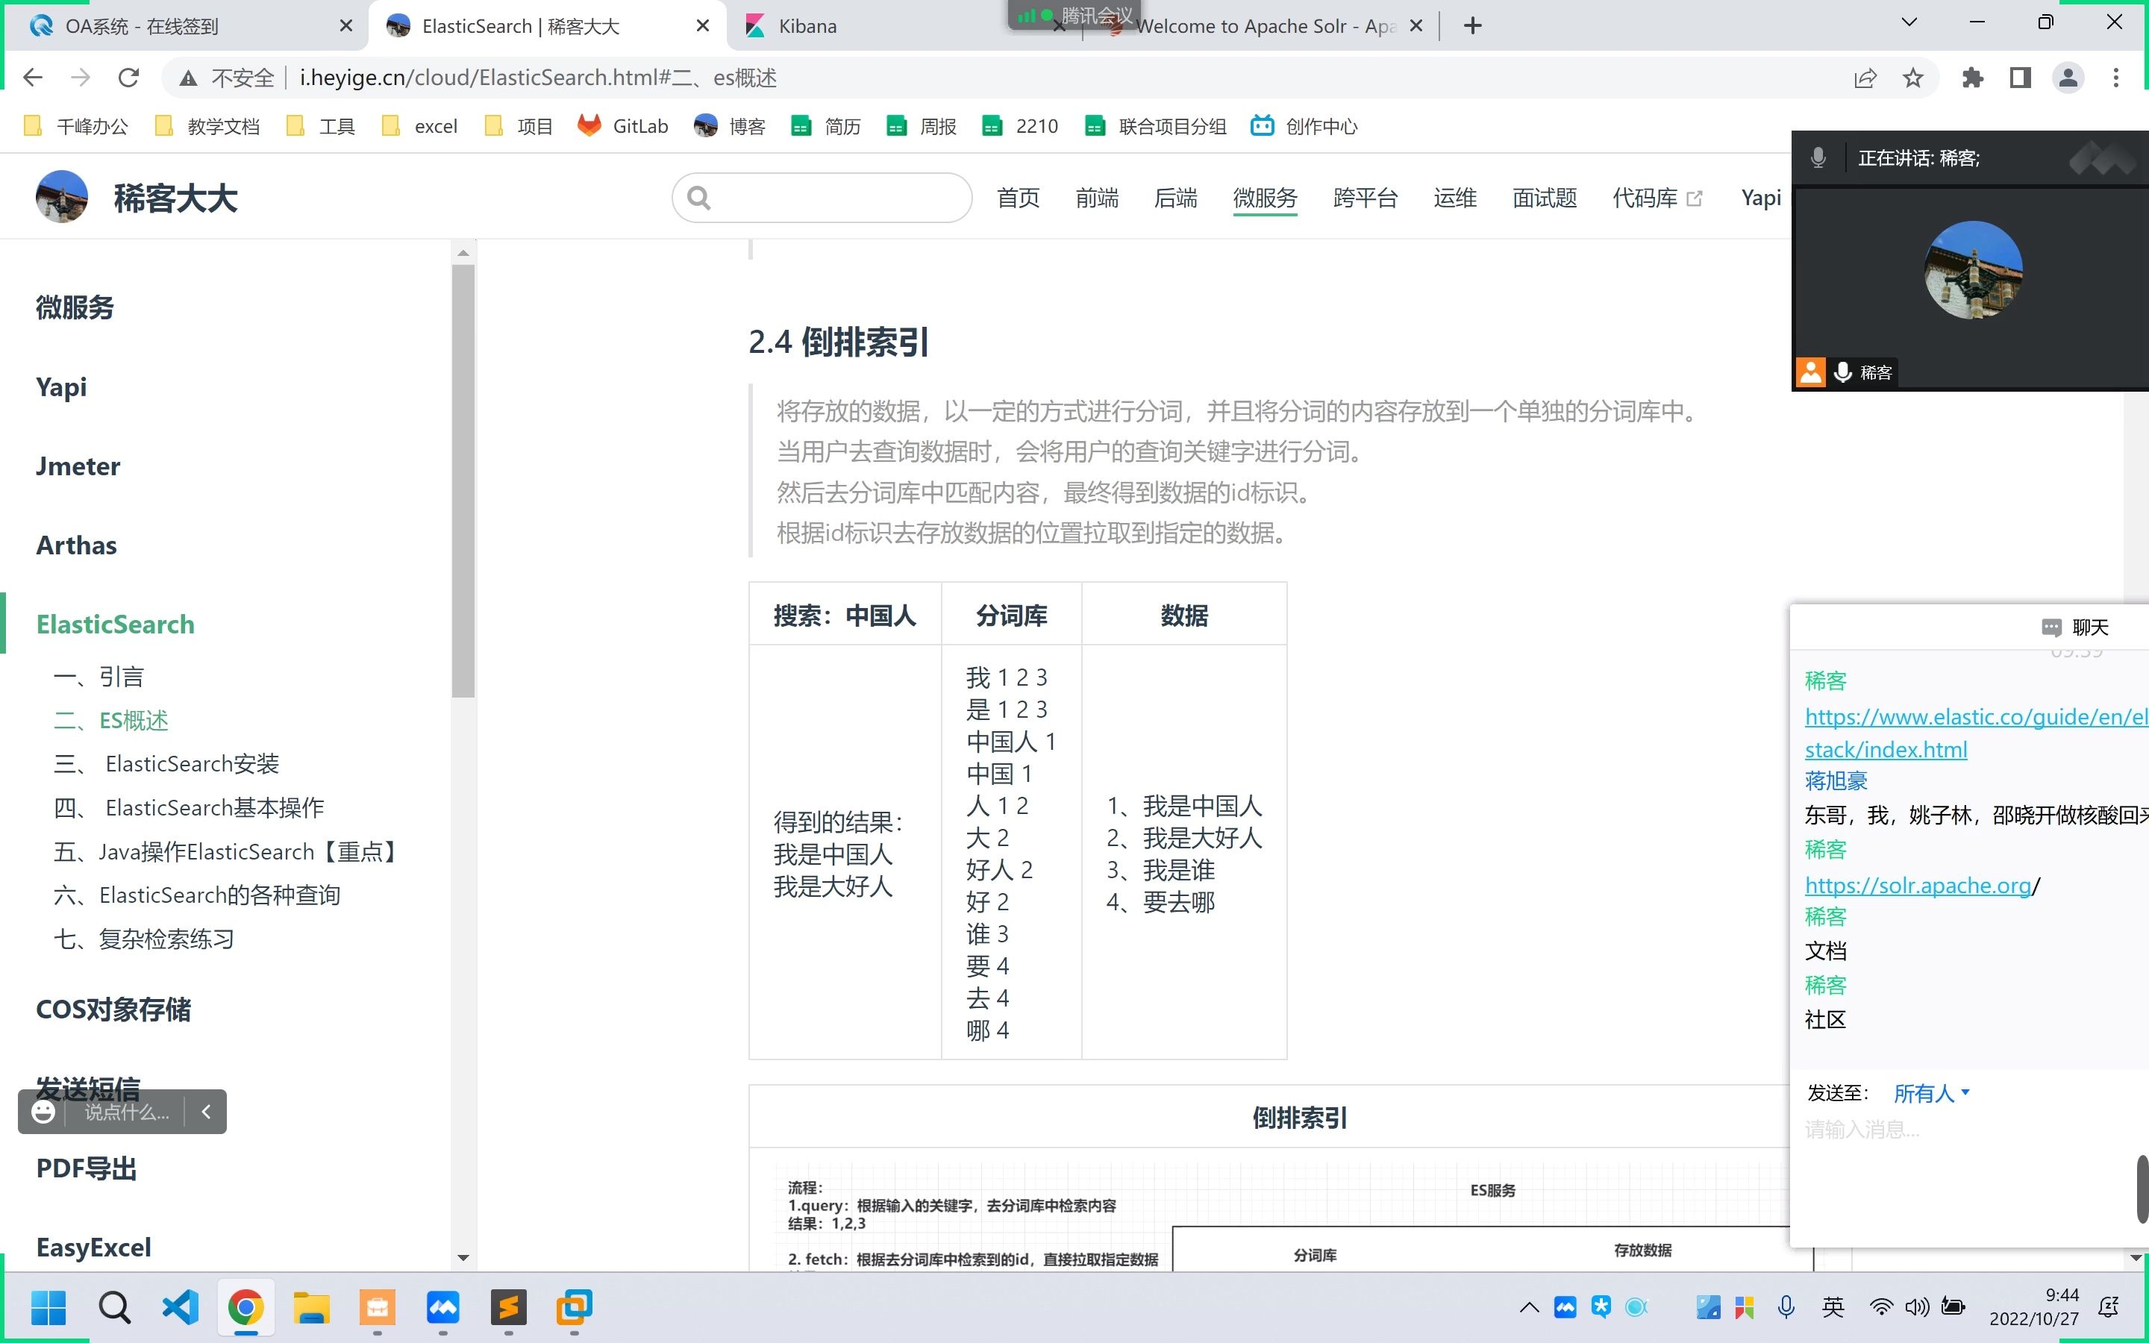This screenshot has height=1343, width=2149.
Task: Open browser extensions puzzle icon
Action: point(1972,78)
